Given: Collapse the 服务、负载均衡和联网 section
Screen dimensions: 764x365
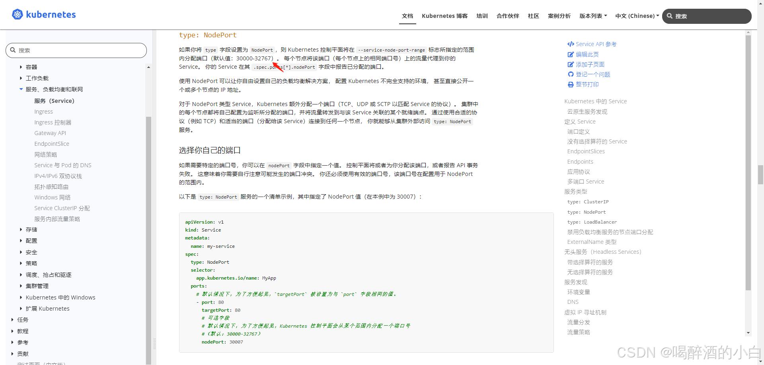Looking at the screenshot, I should point(21,89).
